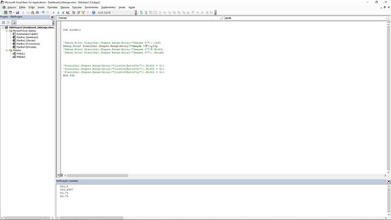Show the Project Explorer via toolbar icon
Screen dimensions: 391x220
[73, 12]
